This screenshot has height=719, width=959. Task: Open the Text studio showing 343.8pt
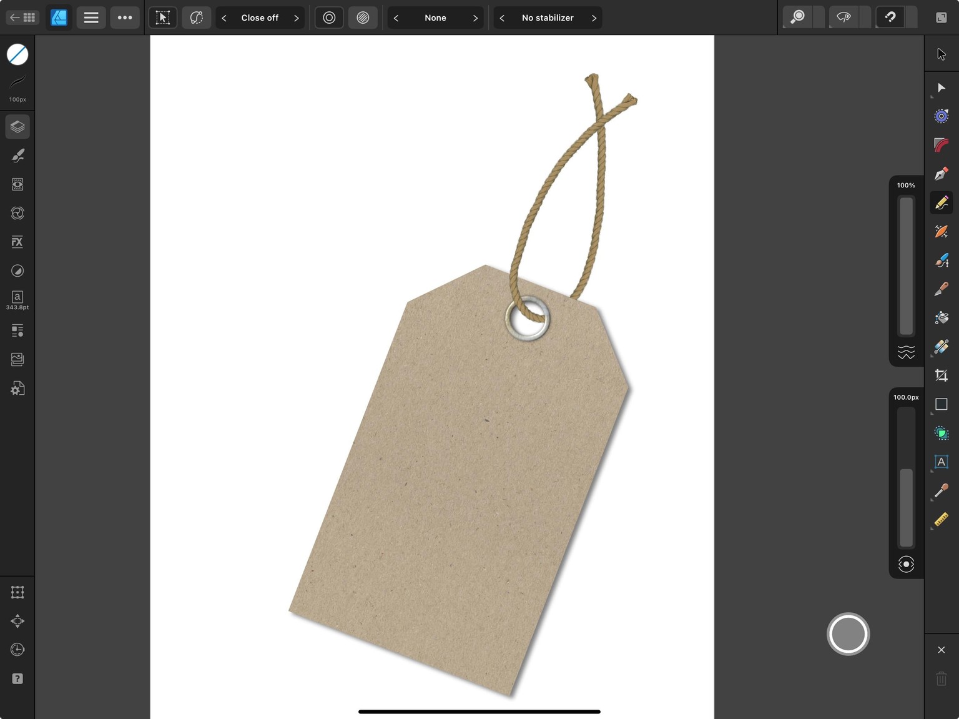click(17, 300)
